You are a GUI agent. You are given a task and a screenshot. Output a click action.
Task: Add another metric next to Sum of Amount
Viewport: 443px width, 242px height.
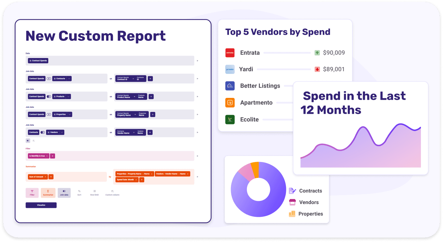51,177
